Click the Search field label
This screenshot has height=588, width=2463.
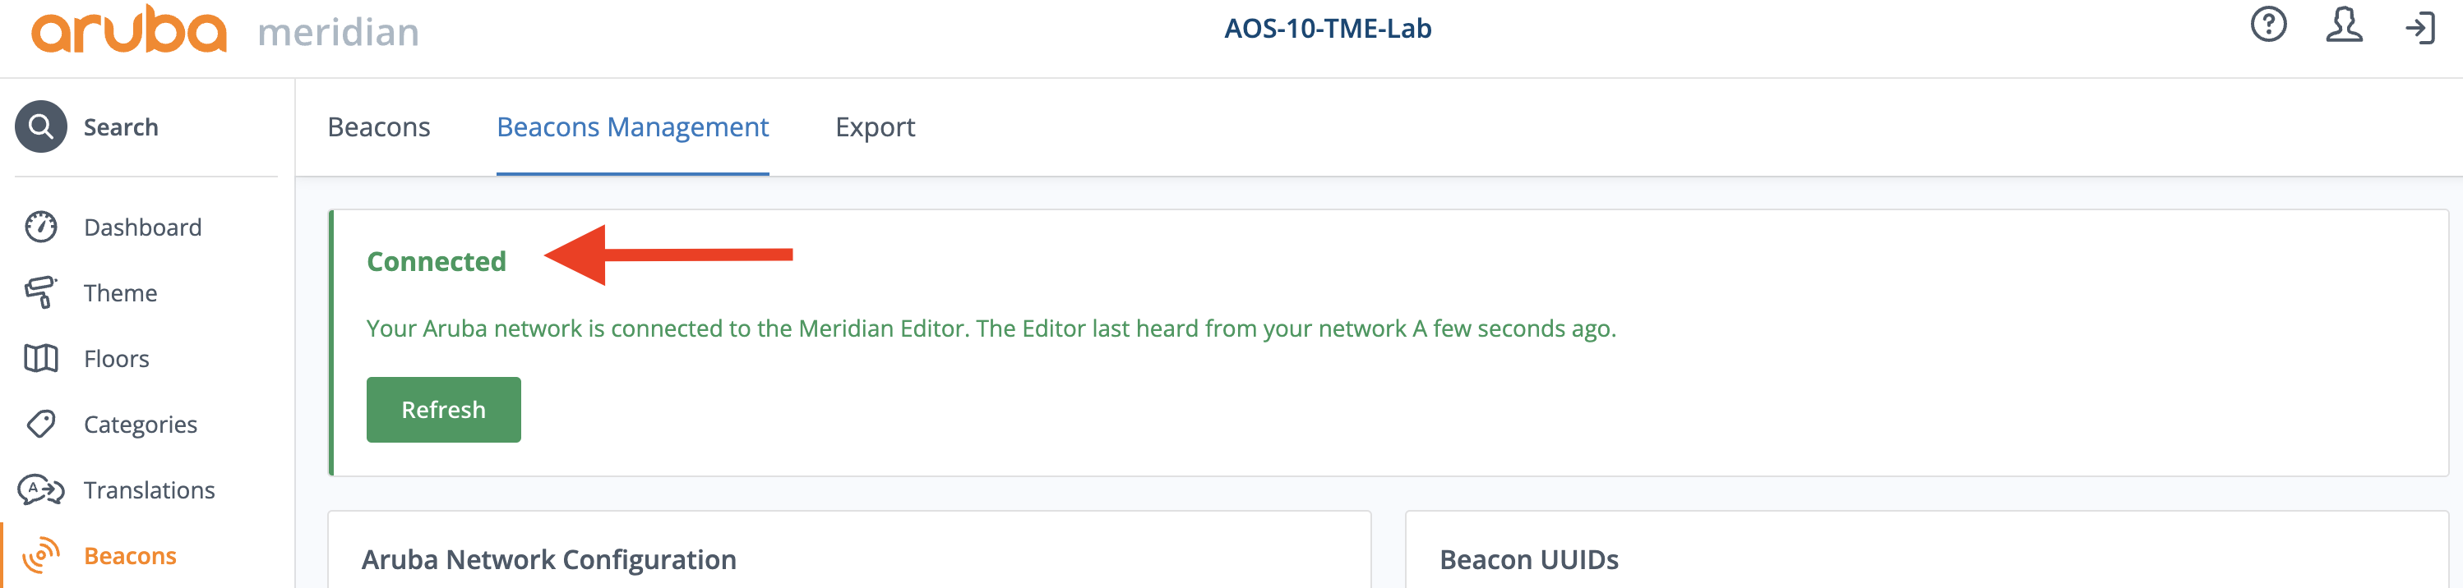coord(121,127)
